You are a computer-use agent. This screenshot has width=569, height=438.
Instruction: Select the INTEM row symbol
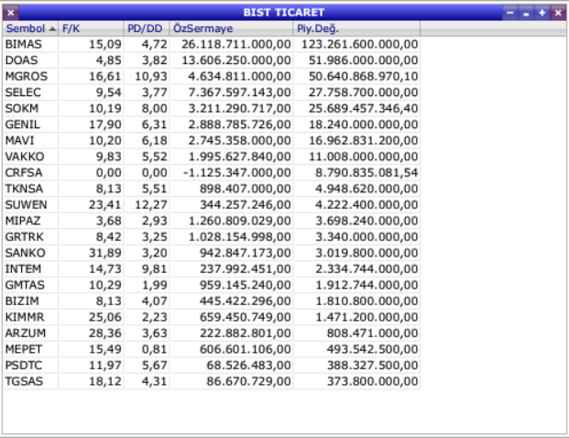(23, 268)
